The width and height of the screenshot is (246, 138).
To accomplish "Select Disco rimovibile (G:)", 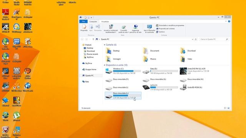I will pos(155,80).
